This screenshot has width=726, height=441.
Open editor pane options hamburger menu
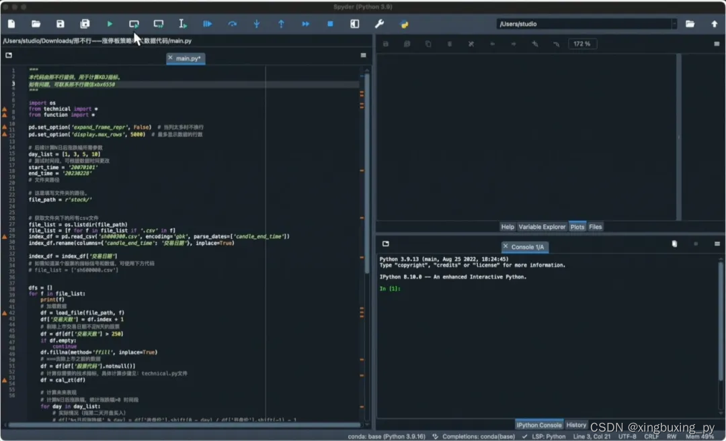click(364, 56)
